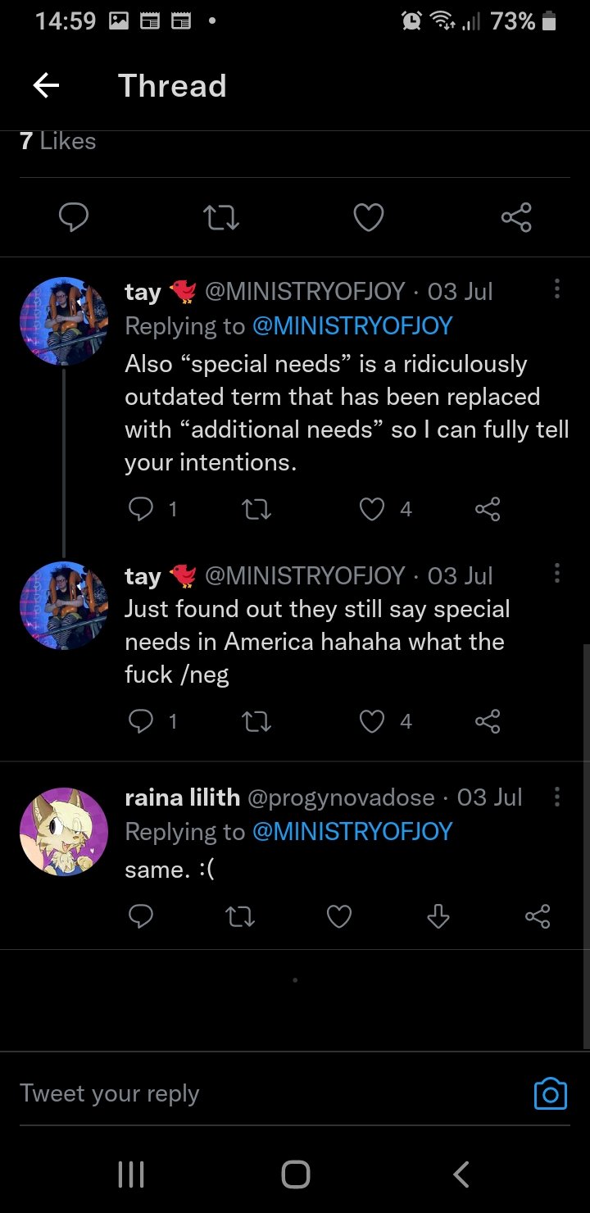Image resolution: width=590 pixels, height=1213 pixels.
Task: Open more options on raina lilith's reply
Action: tap(557, 797)
